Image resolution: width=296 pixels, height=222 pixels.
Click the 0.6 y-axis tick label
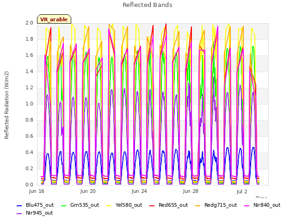pyautogui.click(x=30, y=136)
